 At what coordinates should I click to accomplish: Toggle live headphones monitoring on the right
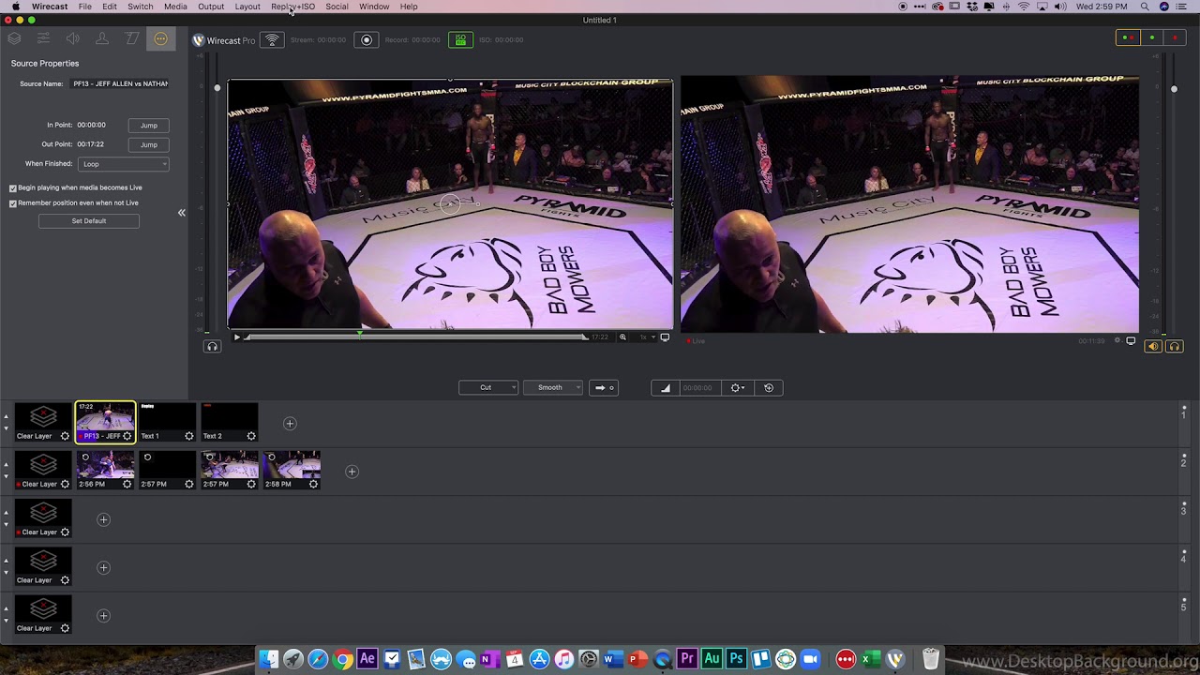[1174, 347]
